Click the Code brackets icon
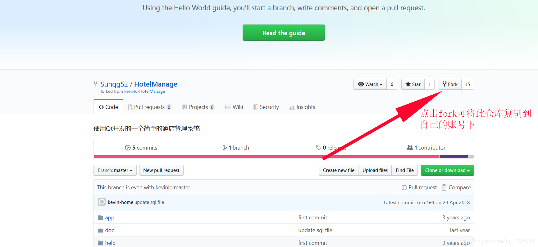 pos(101,107)
